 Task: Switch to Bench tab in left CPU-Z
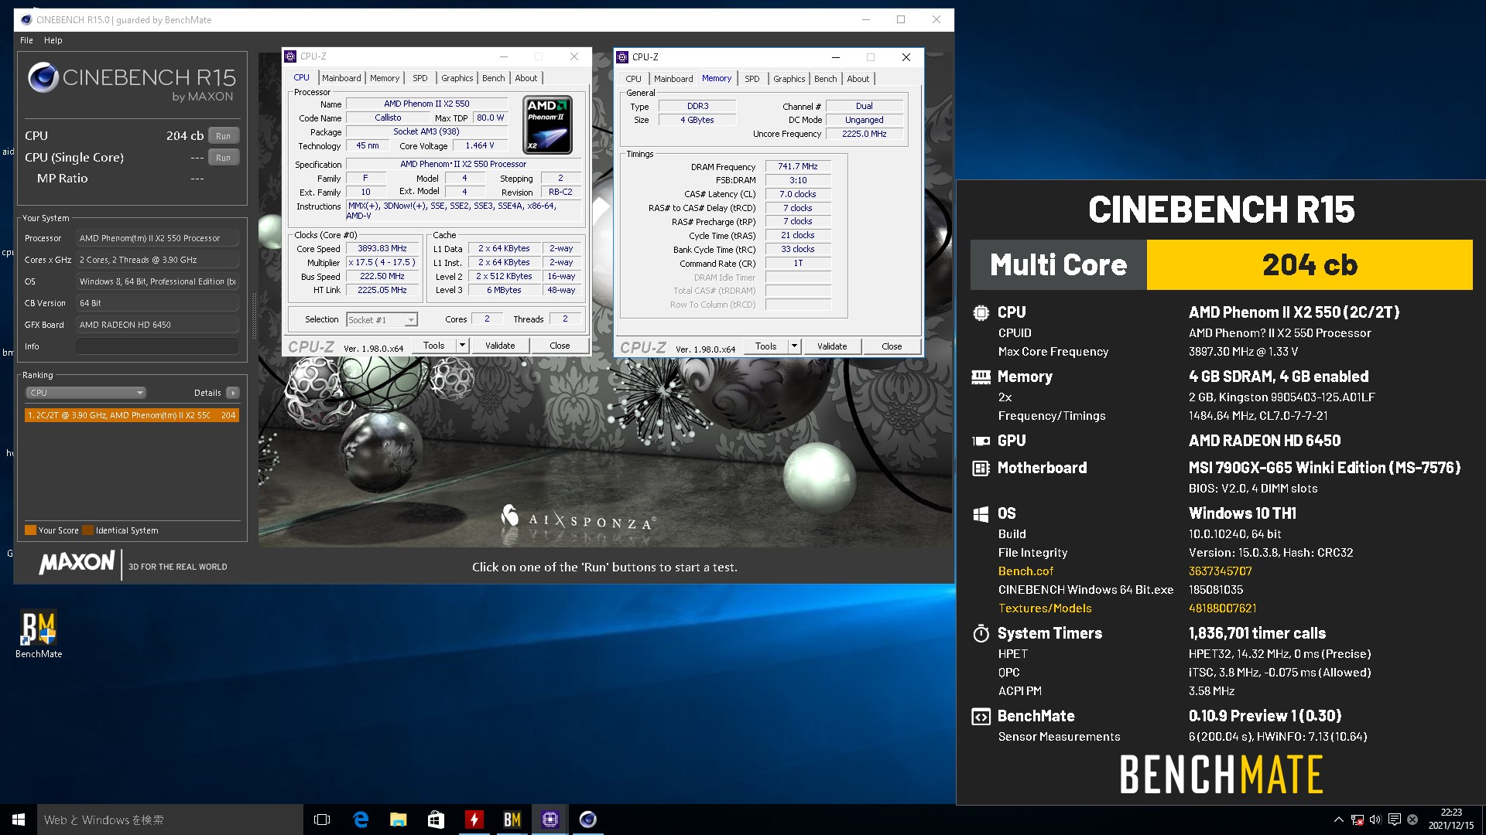point(494,78)
